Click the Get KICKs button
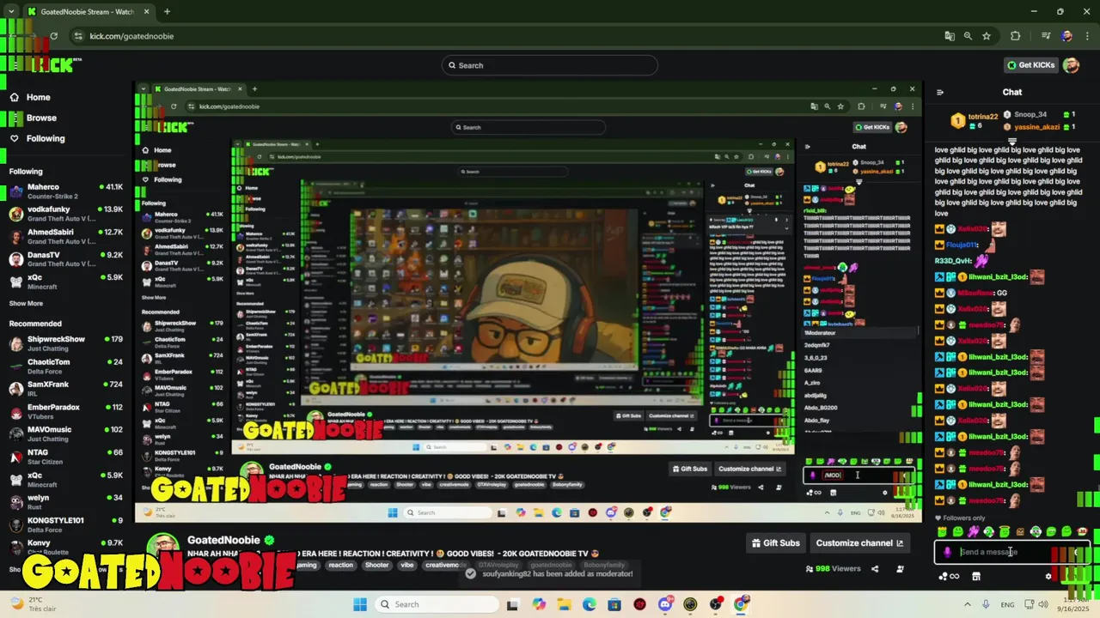This screenshot has height=618, width=1100. pyautogui.click(x=1031, y=65)
